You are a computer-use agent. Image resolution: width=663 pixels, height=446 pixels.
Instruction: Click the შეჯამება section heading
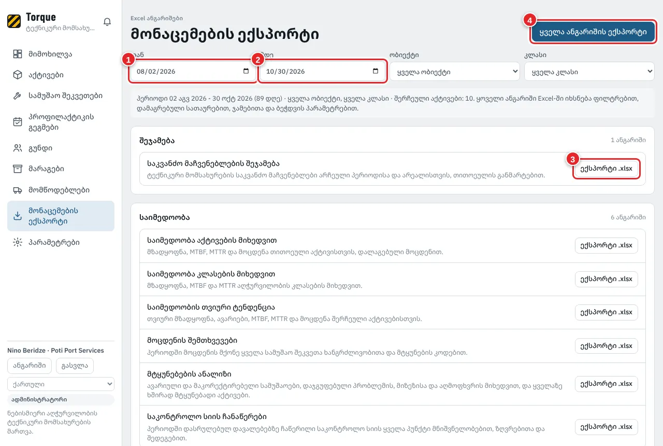(158, 141)
